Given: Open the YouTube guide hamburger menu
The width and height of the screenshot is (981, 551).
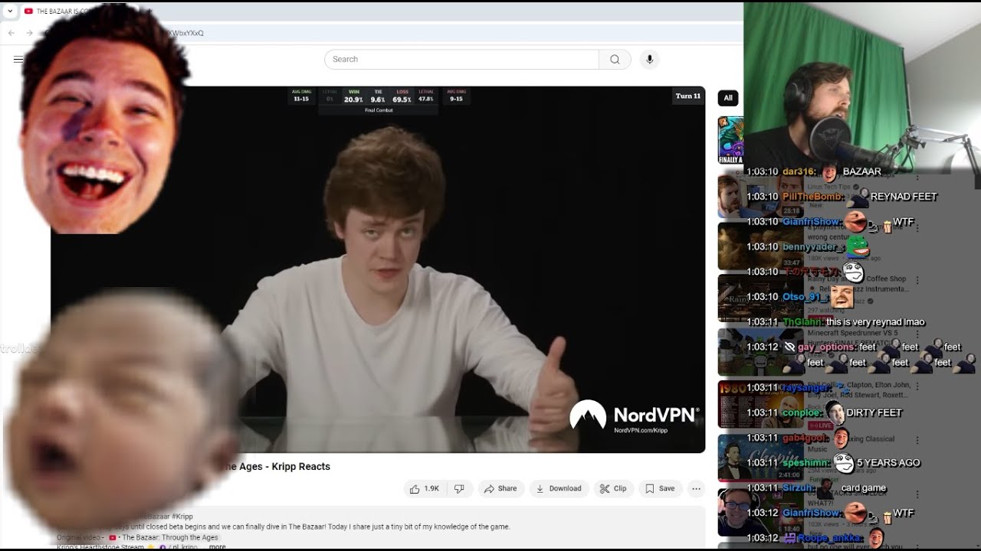Looking at the screenshot, I should (x=18, y=59).
